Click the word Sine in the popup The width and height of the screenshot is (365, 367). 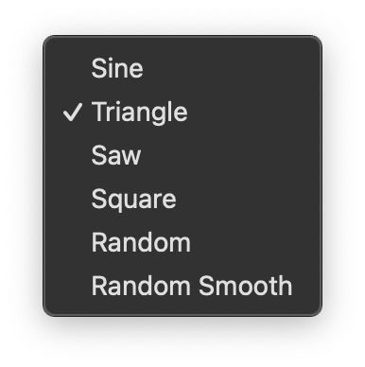click(117, 68)
